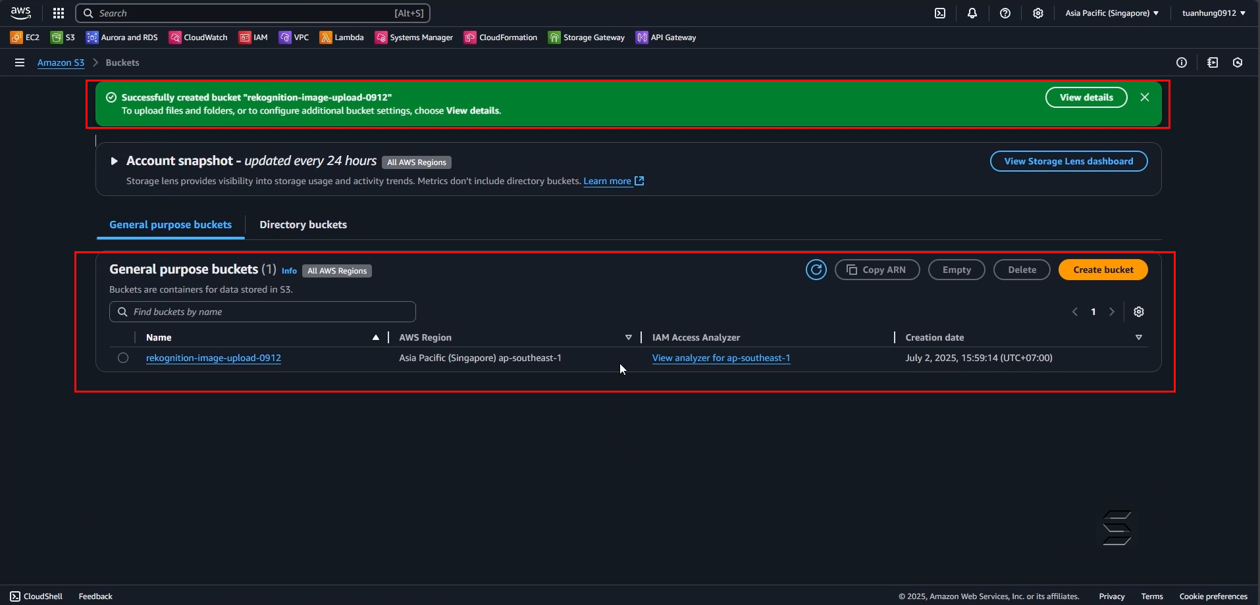This screenshot has width=1260, height=605.
Task: Click the Buckets breadcrumb text
Action: (122, 62)
